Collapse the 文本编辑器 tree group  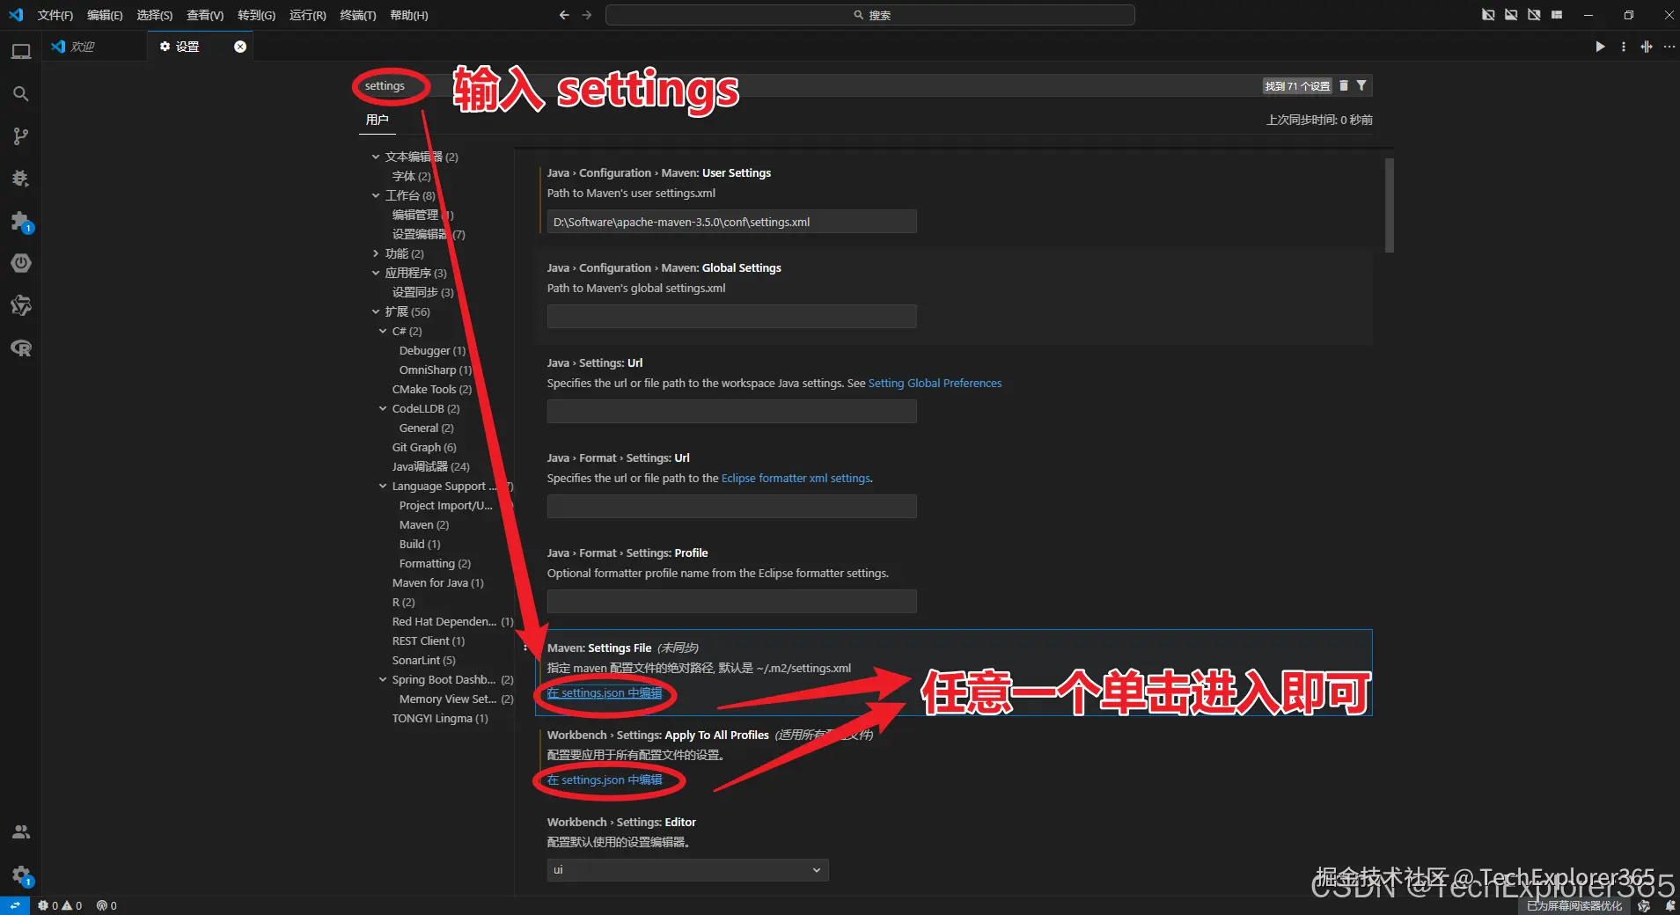point(376,157)
